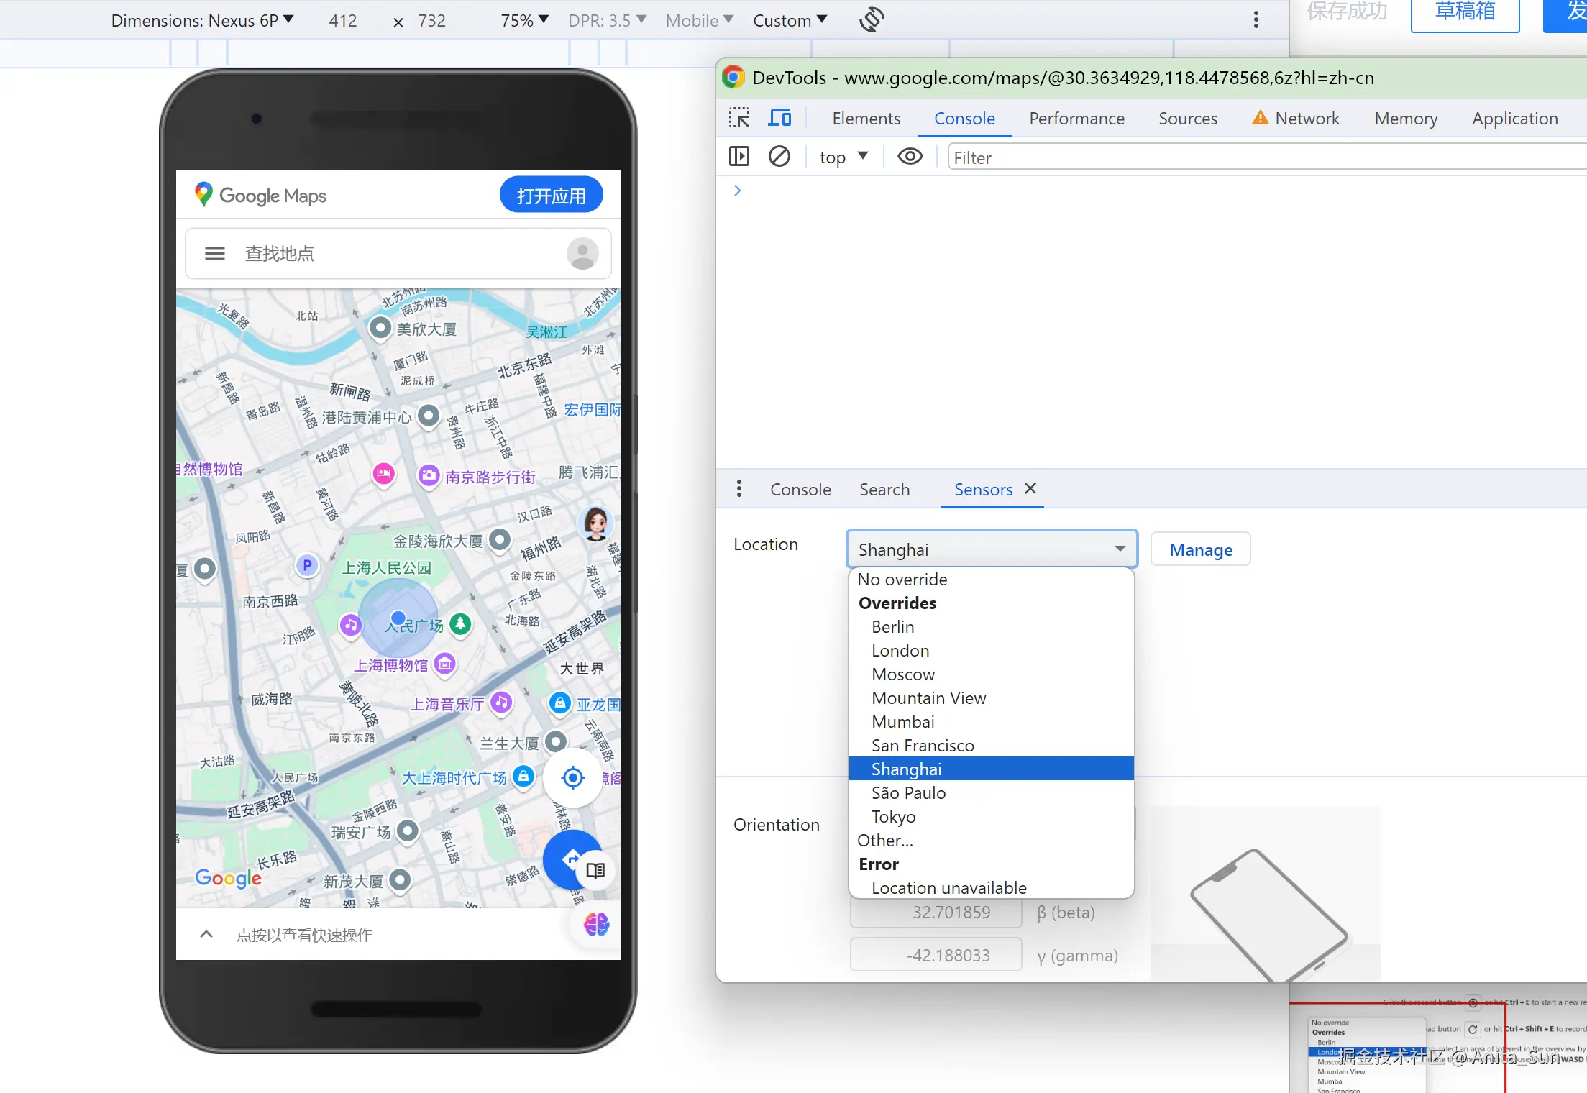
Task: Tap the 打开应用 button in Google Maps
Action: [x=551, y=196]
